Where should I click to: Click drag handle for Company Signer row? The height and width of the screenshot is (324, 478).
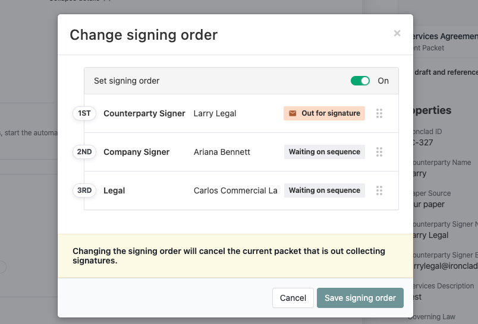[x=379, y=152]
